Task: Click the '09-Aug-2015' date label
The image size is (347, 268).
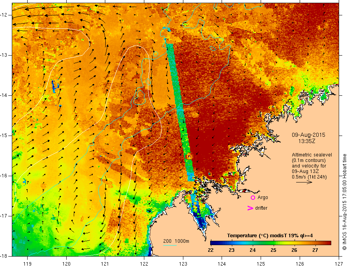Action: (308, 135)
